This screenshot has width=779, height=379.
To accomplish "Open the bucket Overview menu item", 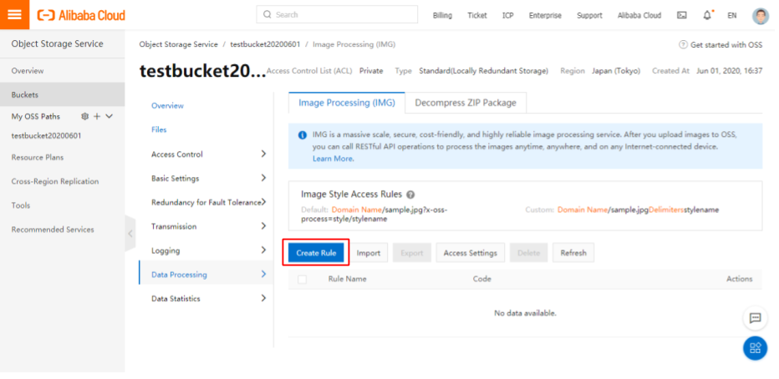I will coord(167,106).
